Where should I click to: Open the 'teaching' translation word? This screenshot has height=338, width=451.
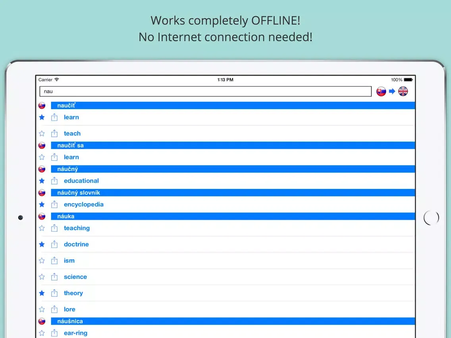[77, 228]
